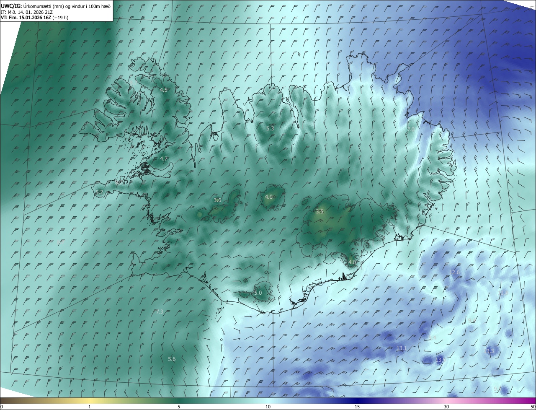Viewport: 536px width, 410px height.
Task: Pick the 15 tick on the color scale
Action: [357, 407]
